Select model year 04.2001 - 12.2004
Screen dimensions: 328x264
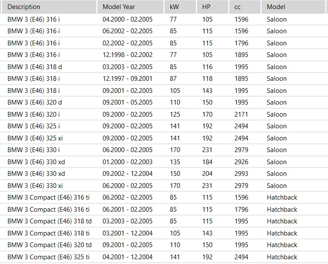128,257
